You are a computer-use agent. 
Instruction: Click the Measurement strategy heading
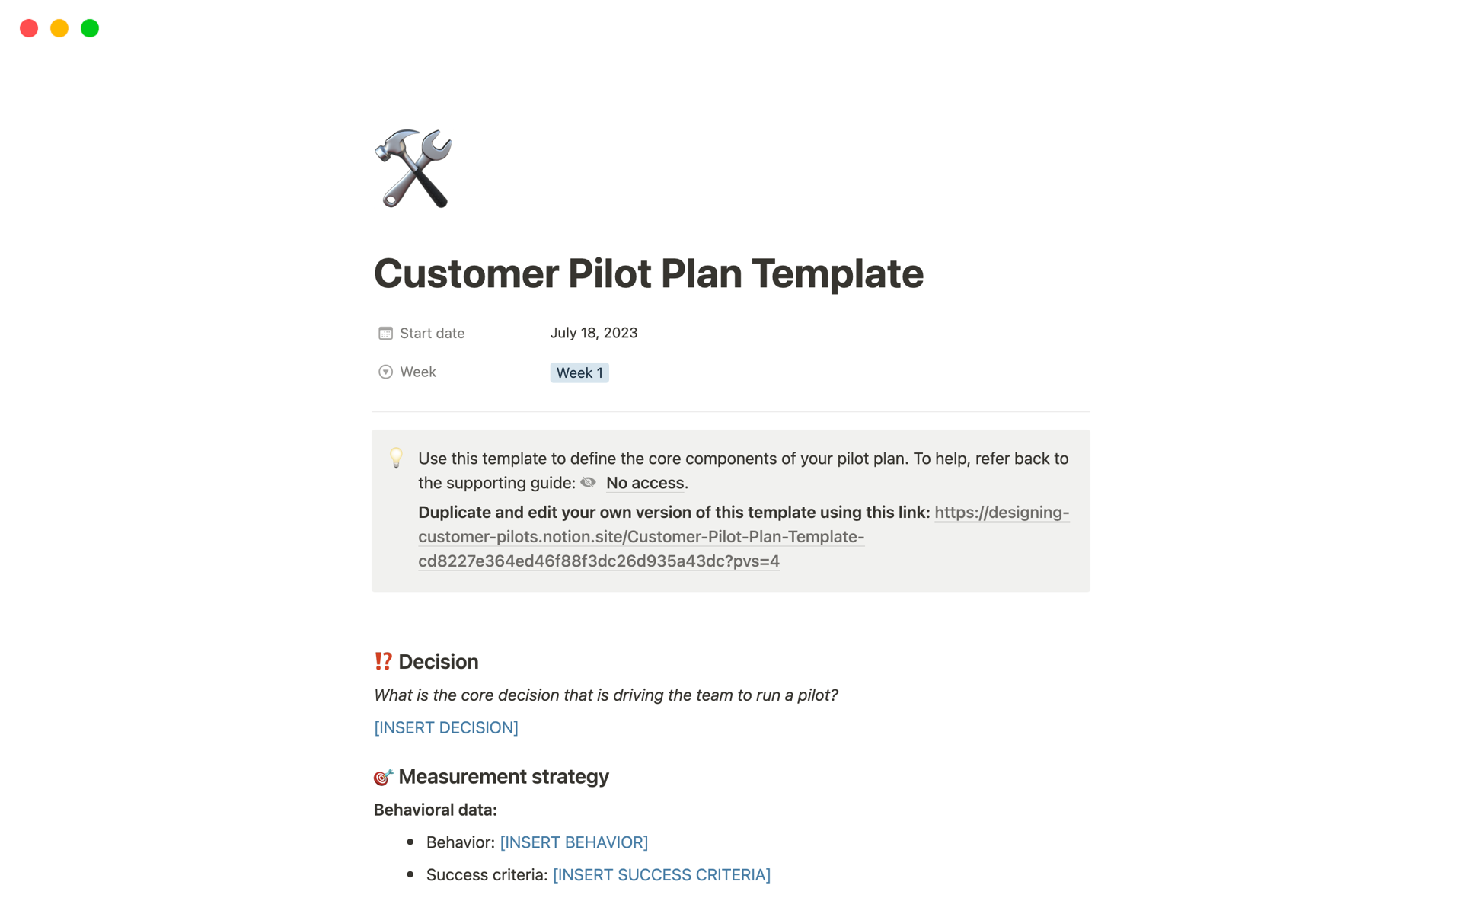(503, 777)
